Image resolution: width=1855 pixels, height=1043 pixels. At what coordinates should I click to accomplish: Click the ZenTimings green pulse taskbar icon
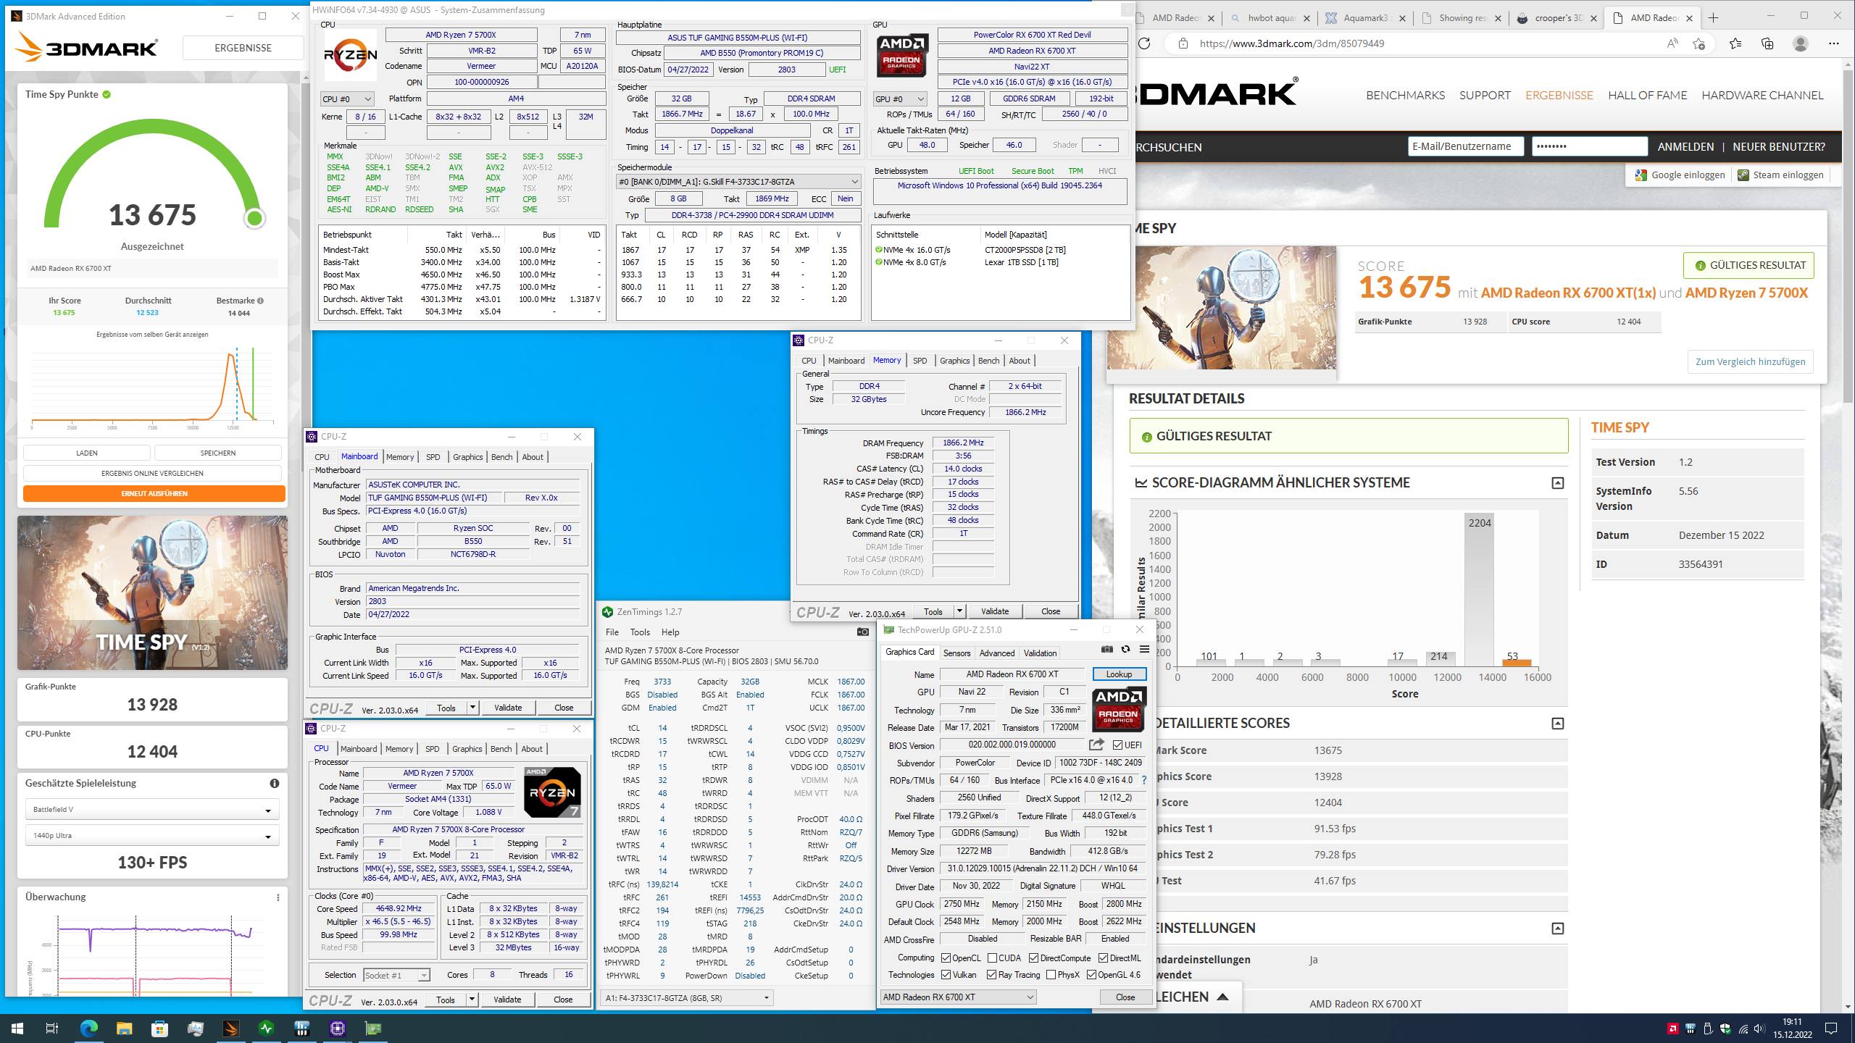tap(267, 1028)
